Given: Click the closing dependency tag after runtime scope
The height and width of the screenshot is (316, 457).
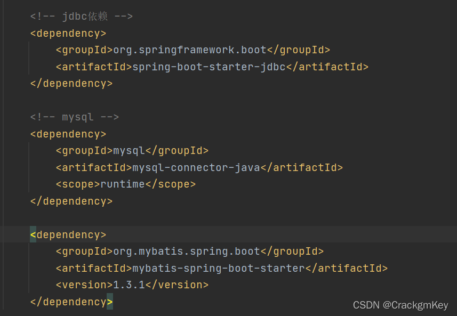Looking at the screenshot, I should coord(71,201).
